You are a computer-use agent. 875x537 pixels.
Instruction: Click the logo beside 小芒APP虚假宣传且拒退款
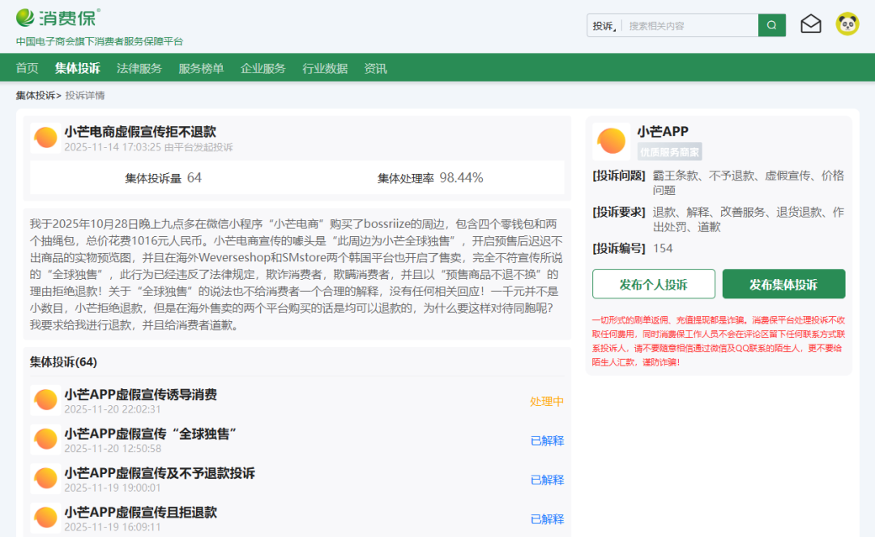pyautogui.click(x=45, y=518)
